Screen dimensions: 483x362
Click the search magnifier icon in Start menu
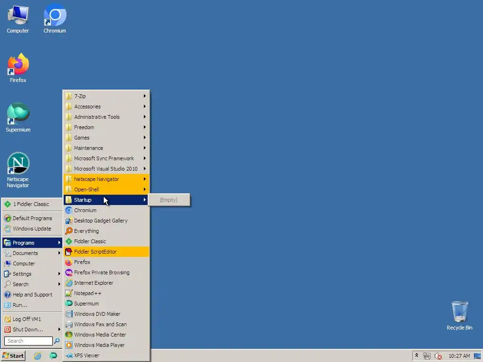click(57, 341)
